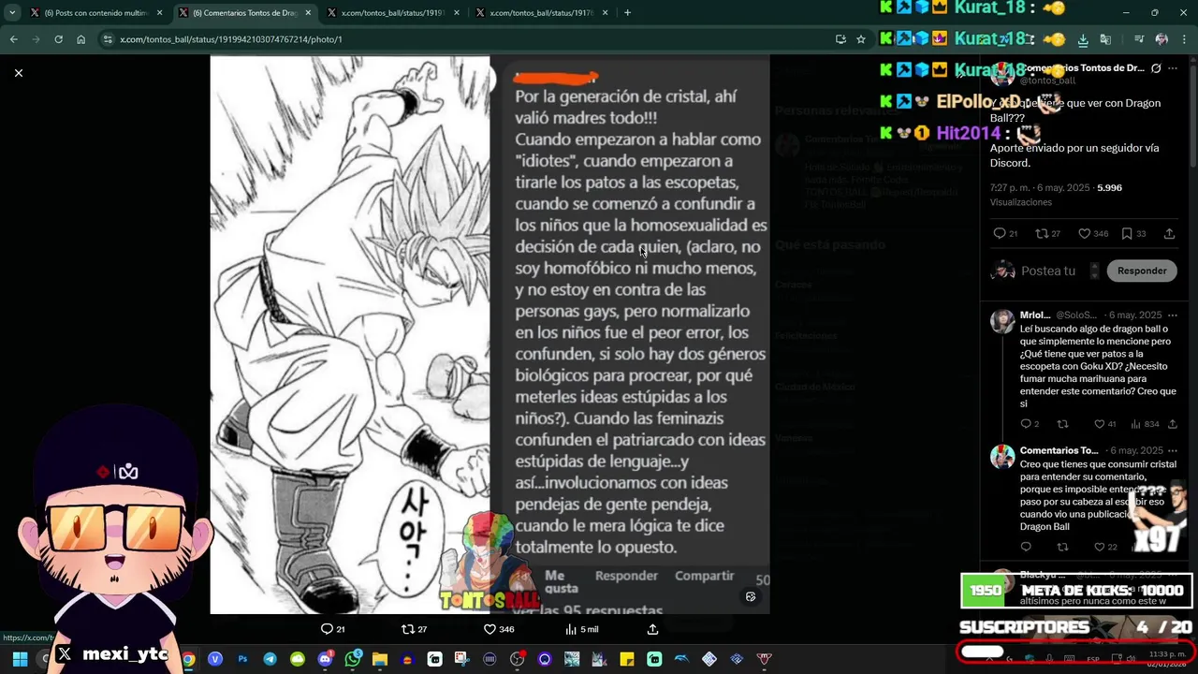Click the image action icon at photo corner
Screen dimensions: 1198x674
(750, 596)
